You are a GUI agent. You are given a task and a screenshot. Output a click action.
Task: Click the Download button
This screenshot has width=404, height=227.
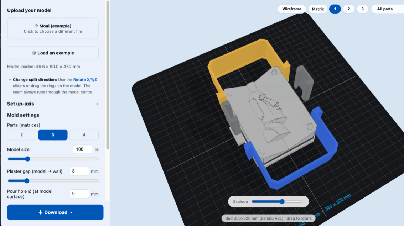55,212
